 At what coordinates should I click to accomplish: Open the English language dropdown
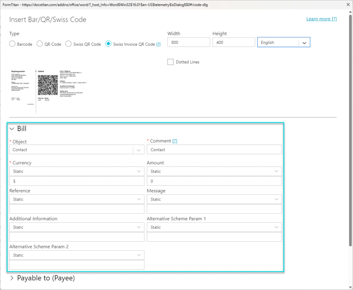[x=283, y=42]
